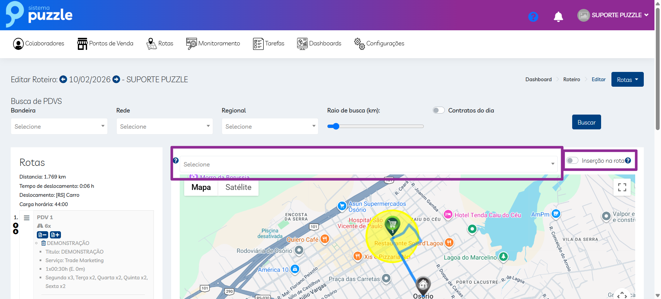The width and height of the screenshot is (661, 299).
Task: Toggle Contratos do dia switch
Action: (x=439, y=110)
